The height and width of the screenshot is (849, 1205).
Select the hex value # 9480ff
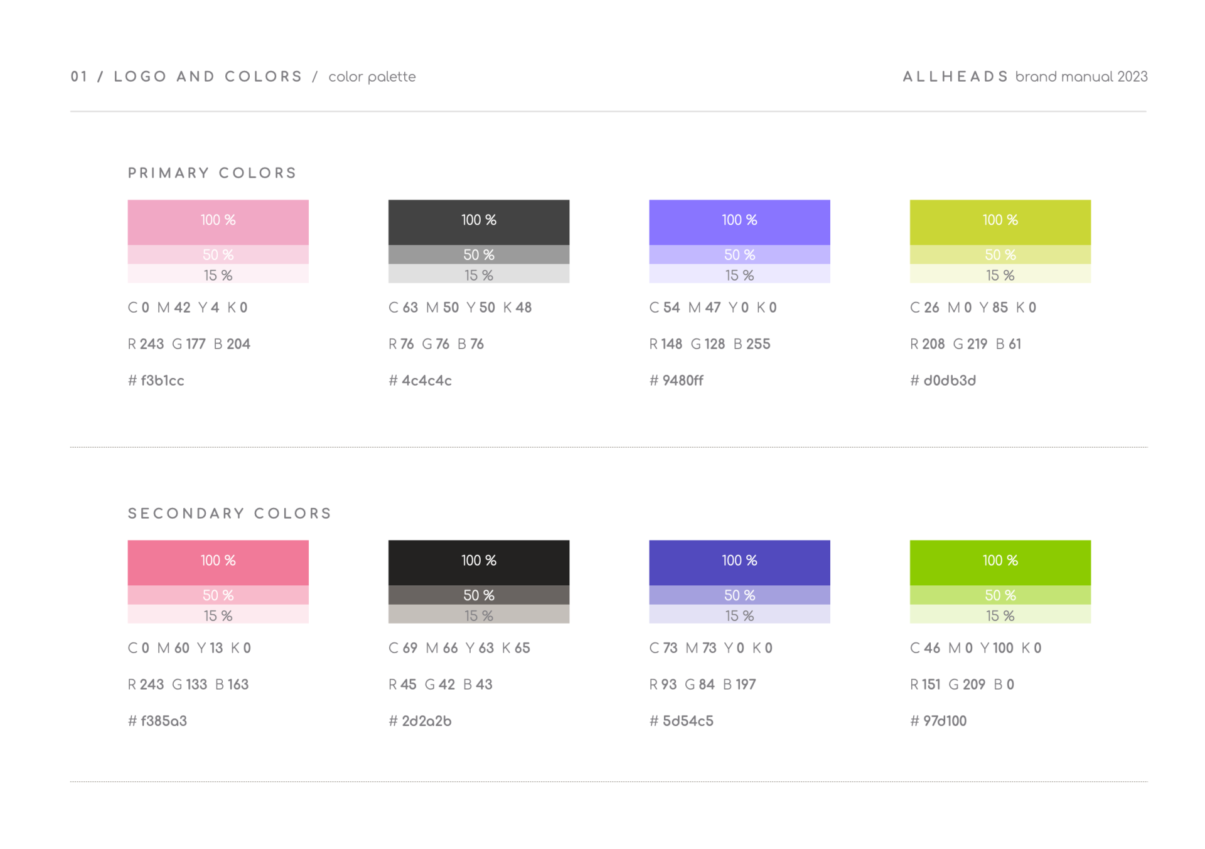(677, 381)
